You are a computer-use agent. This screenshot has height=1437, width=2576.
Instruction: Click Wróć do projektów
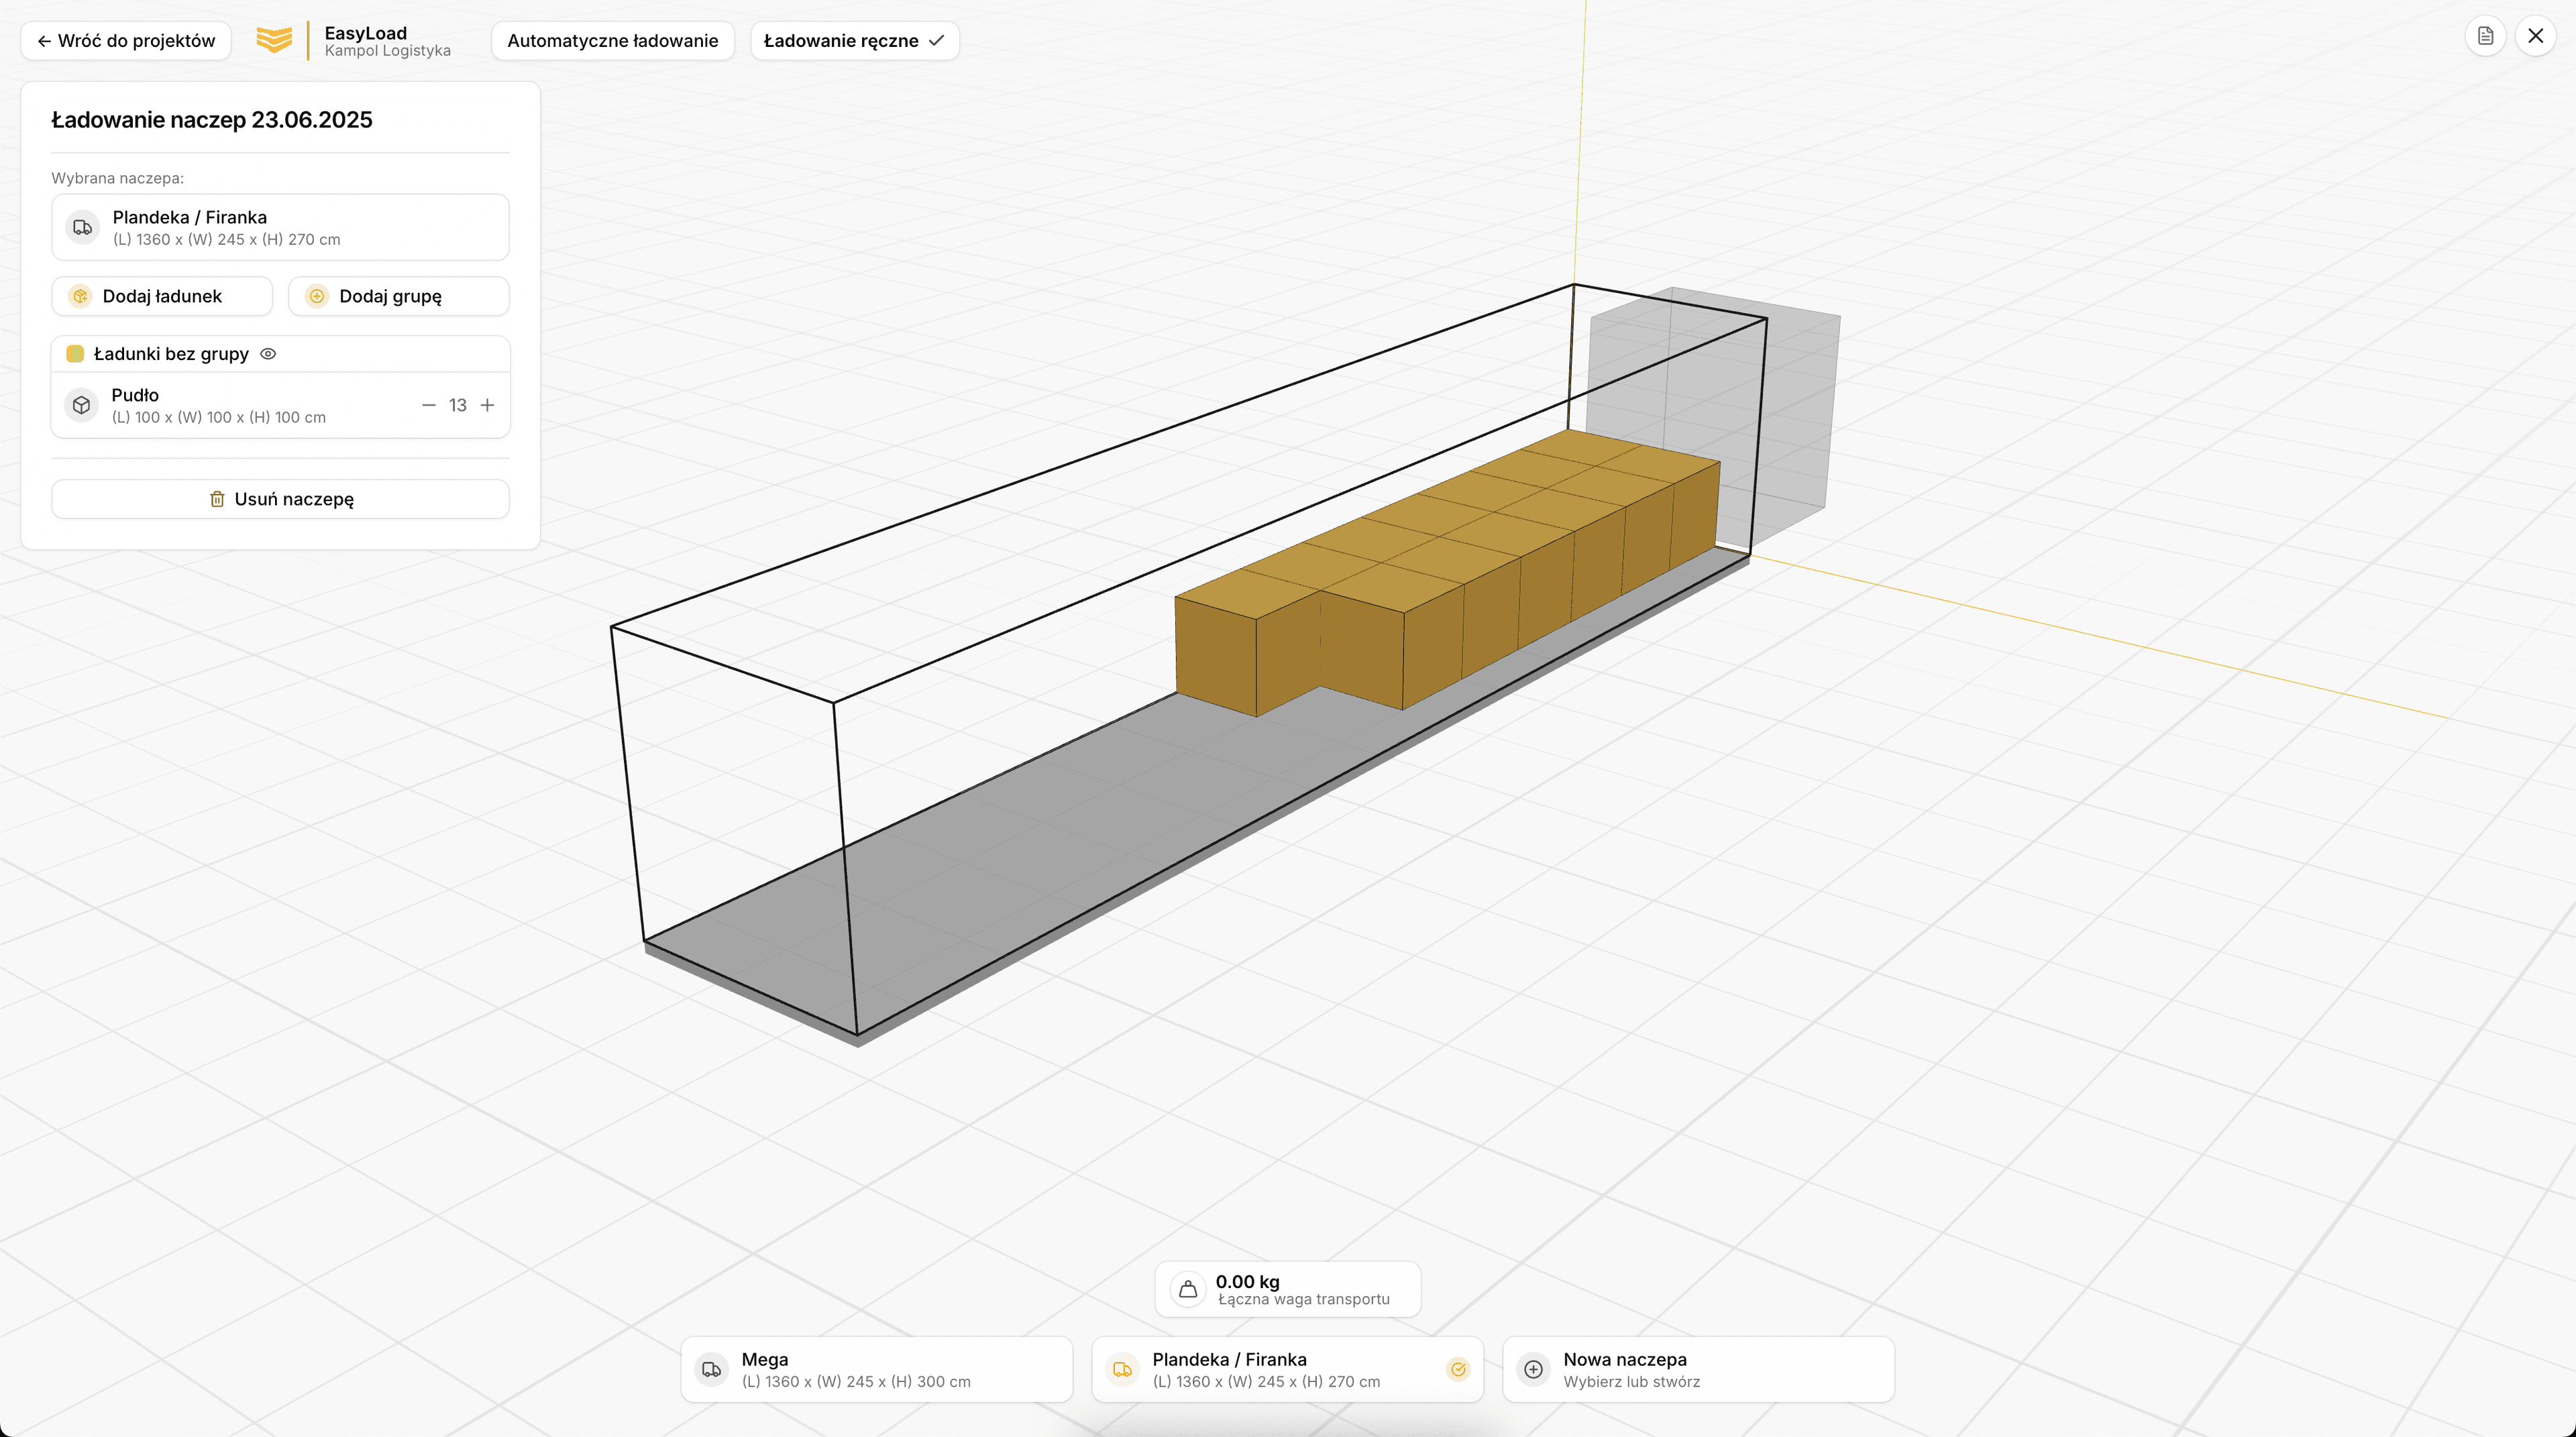click(x=125, y=40)
